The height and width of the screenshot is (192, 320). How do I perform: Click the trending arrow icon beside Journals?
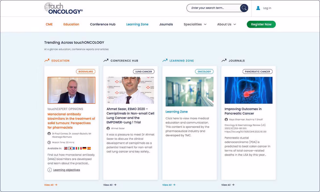(224, 60)
